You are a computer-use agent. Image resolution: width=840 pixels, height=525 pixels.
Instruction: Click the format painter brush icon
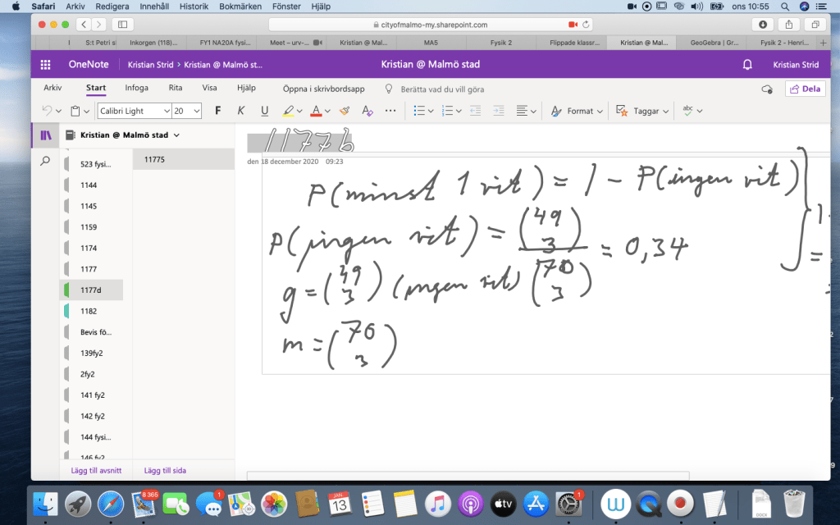pos(345,111)
